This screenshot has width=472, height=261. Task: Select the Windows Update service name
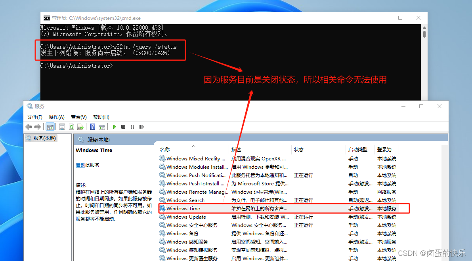click(186, 217)
